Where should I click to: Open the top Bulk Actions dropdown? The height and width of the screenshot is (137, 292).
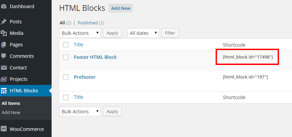pyautogui.click(x=80, y=33)
